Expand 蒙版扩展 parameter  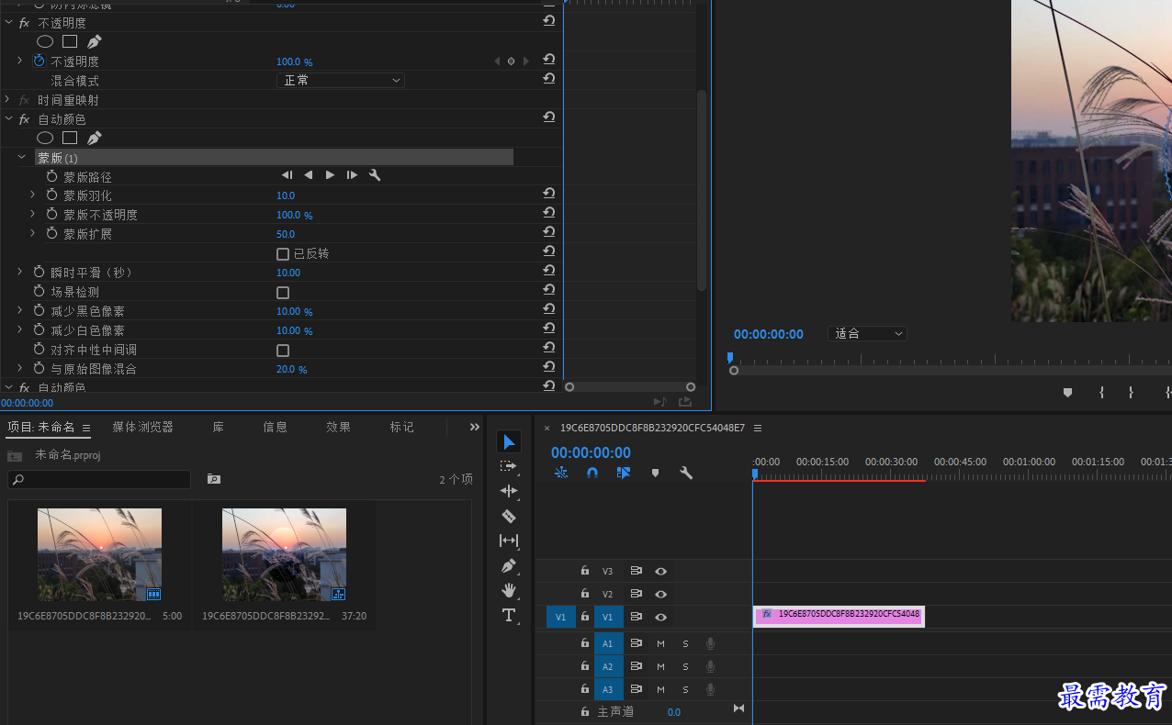(x=32, y=233)
